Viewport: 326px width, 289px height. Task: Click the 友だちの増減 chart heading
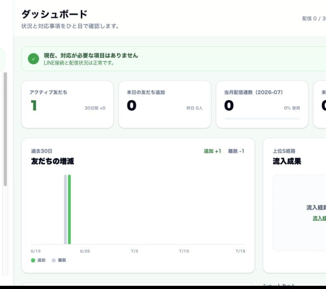[52, 161]
